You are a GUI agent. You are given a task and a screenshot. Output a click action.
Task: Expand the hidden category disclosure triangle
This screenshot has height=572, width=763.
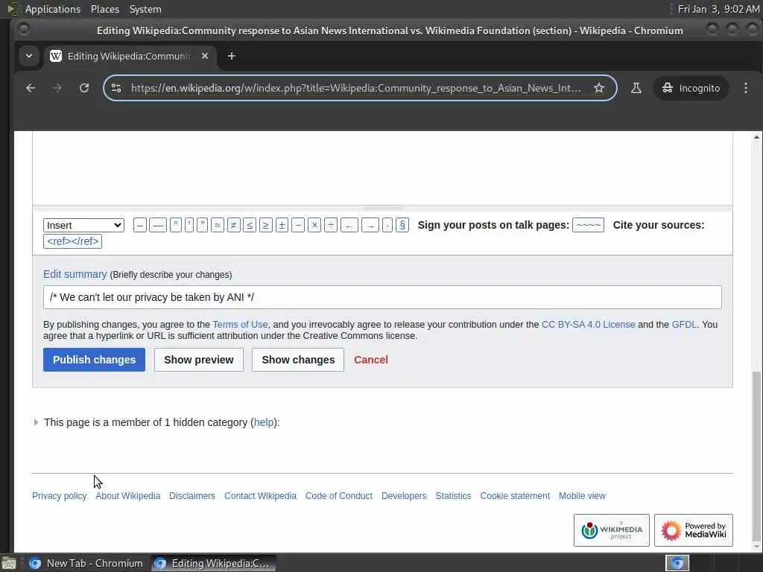[36, 422]
